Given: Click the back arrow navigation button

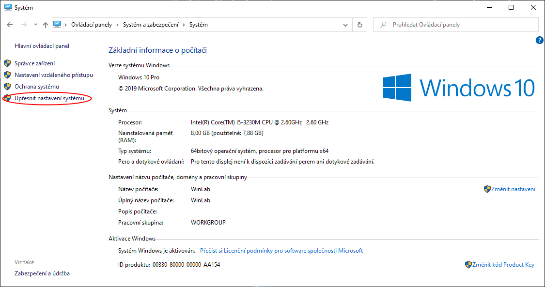Looking at the screenshot, I should click(x=10, y=25).
